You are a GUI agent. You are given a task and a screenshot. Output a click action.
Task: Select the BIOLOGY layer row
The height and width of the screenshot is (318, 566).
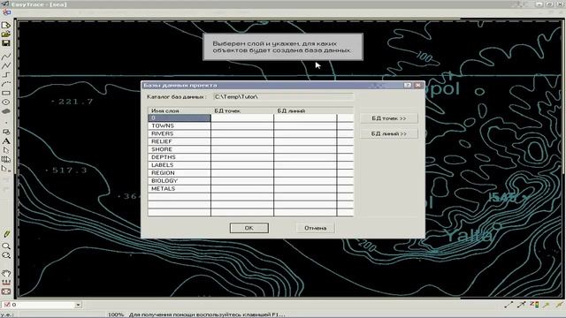[x=180, y=180]
